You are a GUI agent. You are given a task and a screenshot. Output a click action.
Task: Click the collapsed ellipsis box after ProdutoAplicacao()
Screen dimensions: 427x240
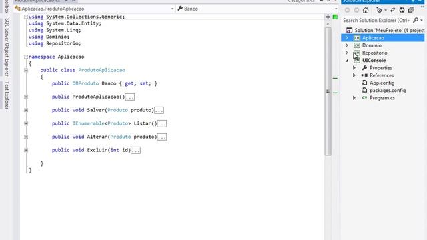pos(129,97)
